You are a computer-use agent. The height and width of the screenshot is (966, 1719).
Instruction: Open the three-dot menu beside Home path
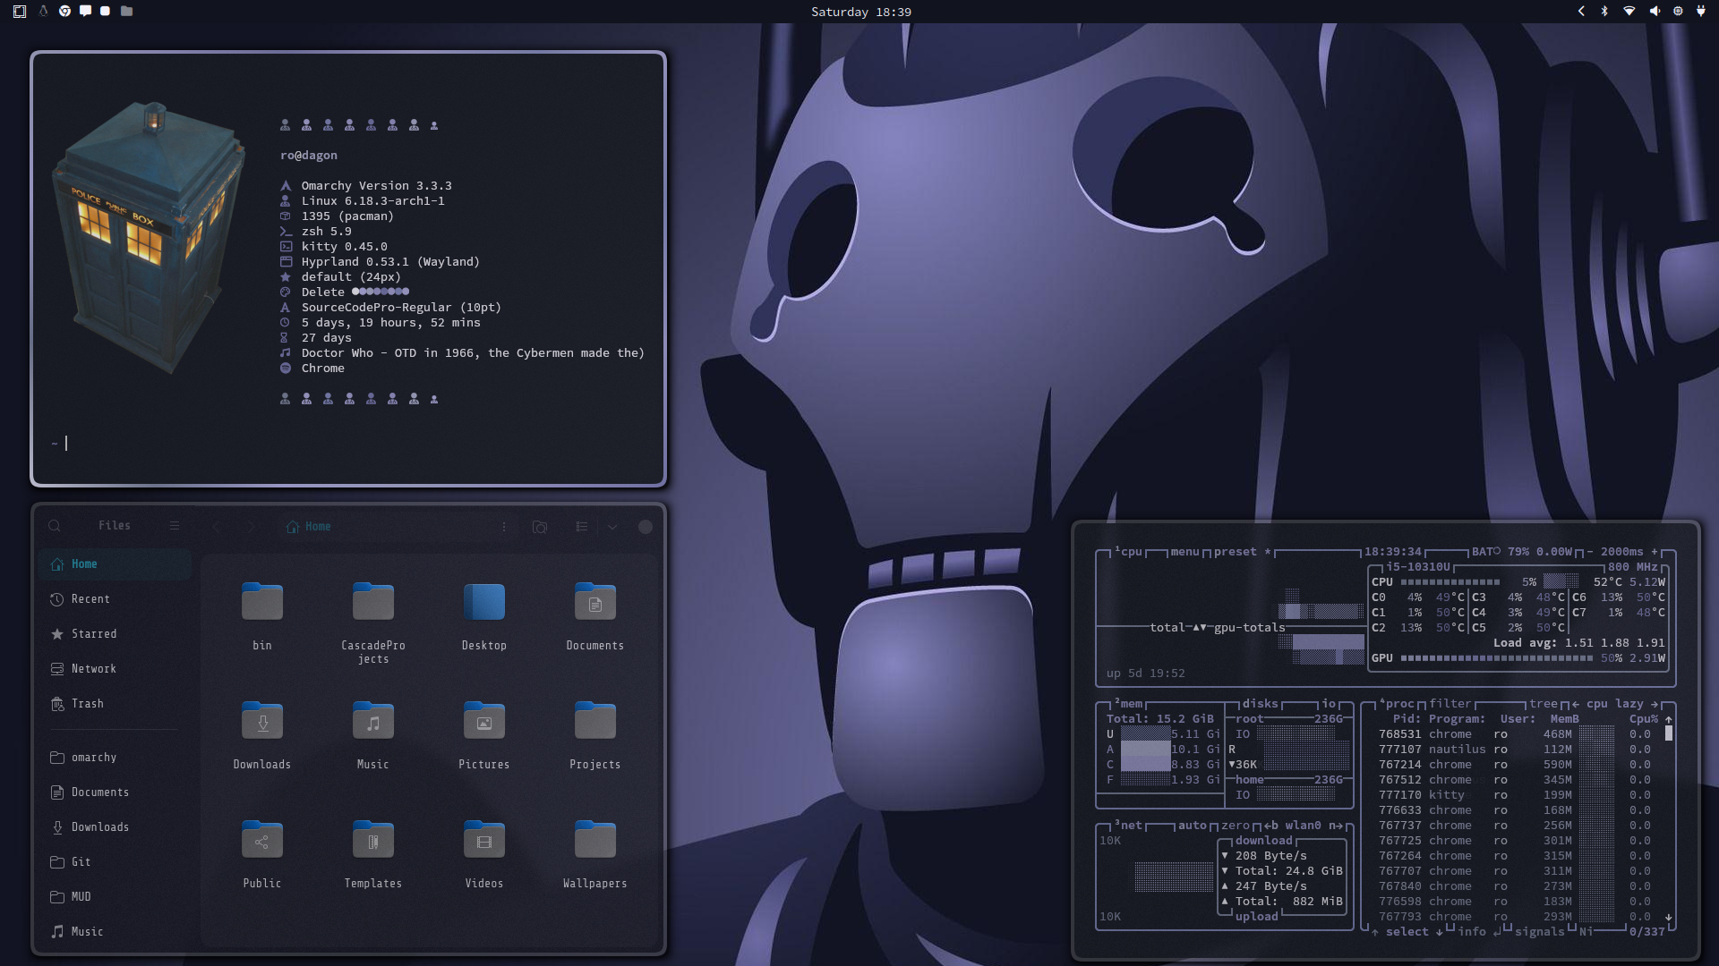(504, 527)
